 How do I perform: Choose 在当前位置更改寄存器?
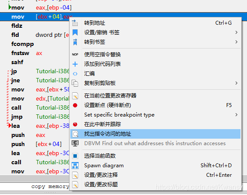click(155, 96)
